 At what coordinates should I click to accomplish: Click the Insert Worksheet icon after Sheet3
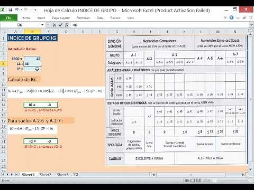(x=76, y=175)
